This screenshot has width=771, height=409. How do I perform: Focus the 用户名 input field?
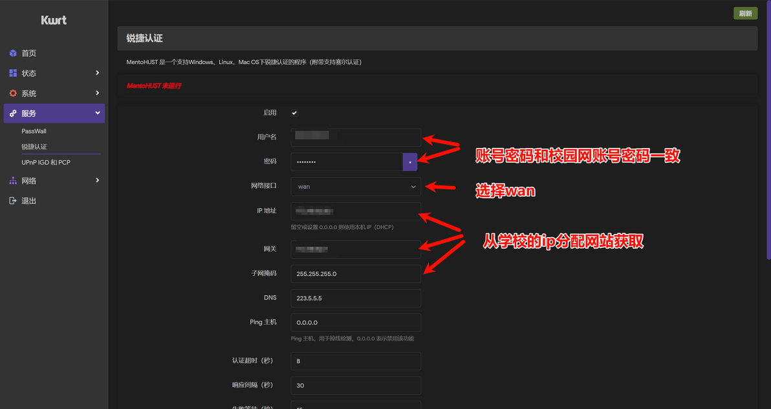pos(356,138)
